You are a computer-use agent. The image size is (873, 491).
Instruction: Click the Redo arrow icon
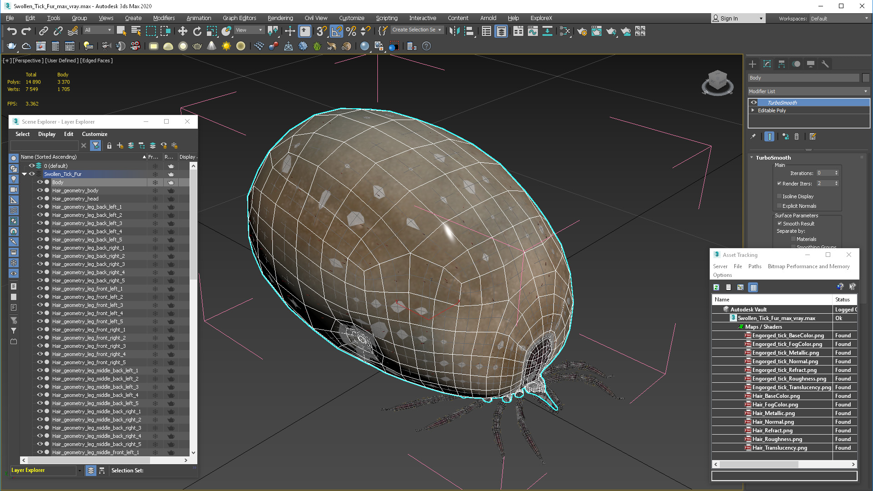[26, 31]
